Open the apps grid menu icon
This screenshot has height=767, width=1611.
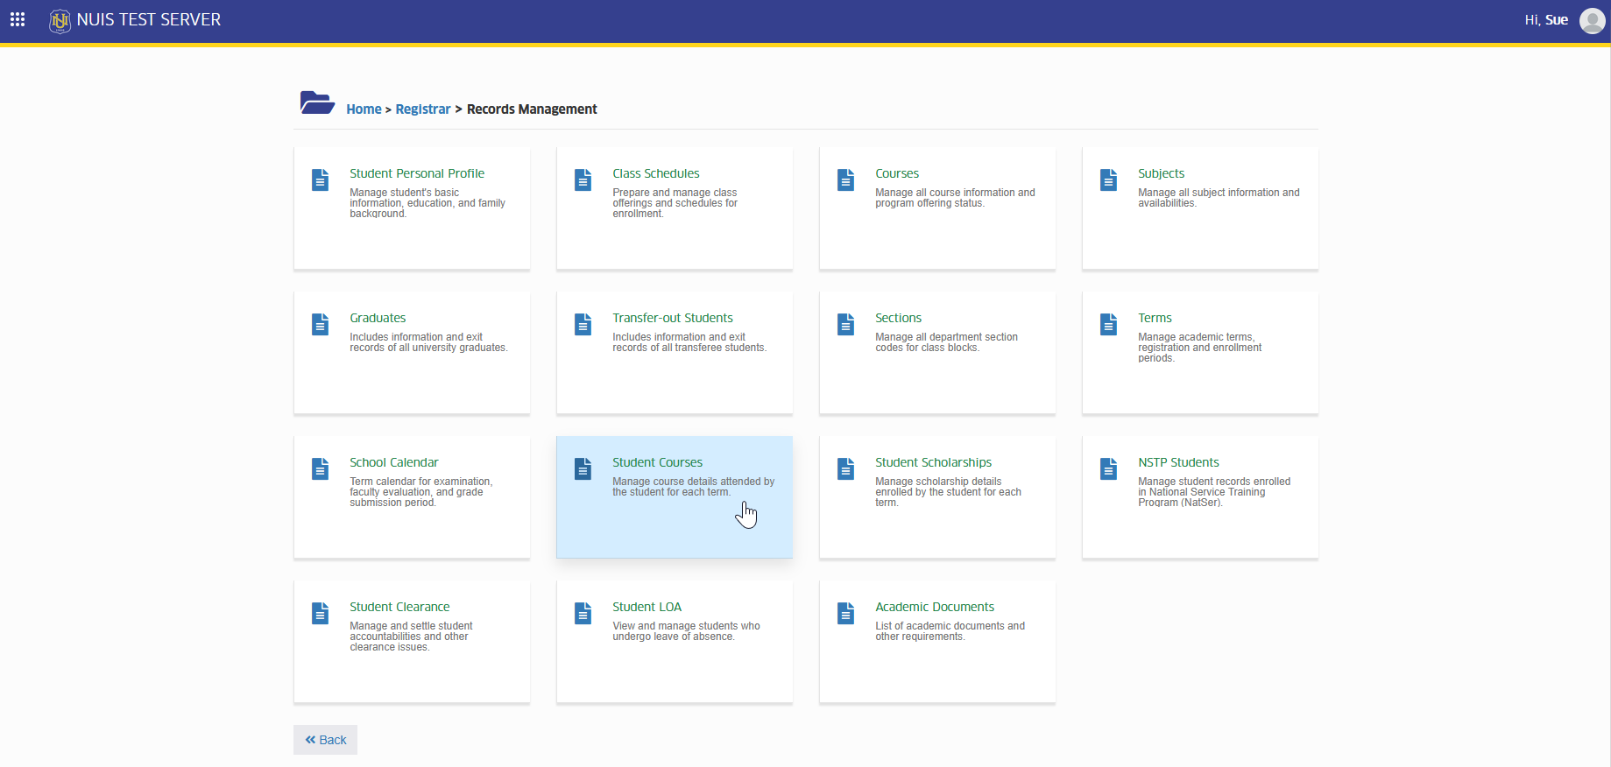pyautogui.click(x=18, y=19)
